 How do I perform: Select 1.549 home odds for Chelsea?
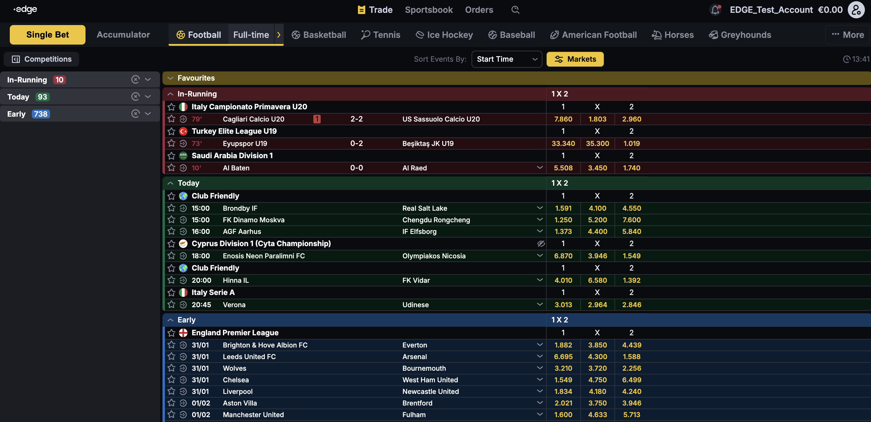coord(563,380)
